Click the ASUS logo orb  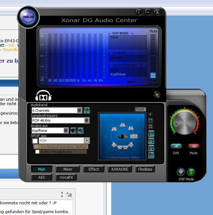tap(28, 17)
